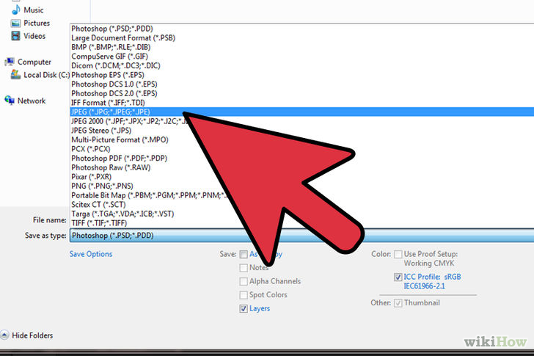The width and height of the screenshot is (534, 356).
Task: Open the Videos library icon
Action: (x=15, y=36)
